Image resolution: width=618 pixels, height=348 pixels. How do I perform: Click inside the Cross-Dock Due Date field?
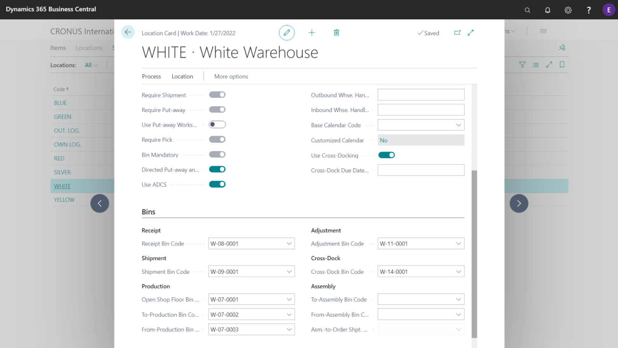coord(421,170)
